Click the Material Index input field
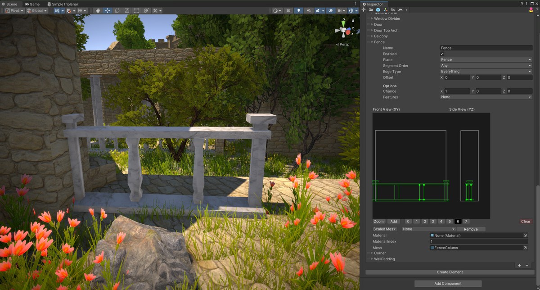The image size is (540, 290). (479, 242)
